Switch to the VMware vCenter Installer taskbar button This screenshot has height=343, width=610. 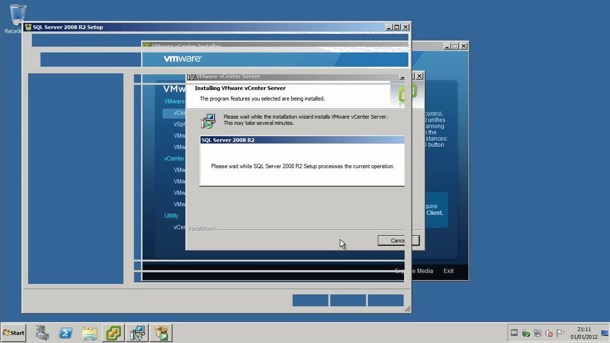tap(113, 333)
